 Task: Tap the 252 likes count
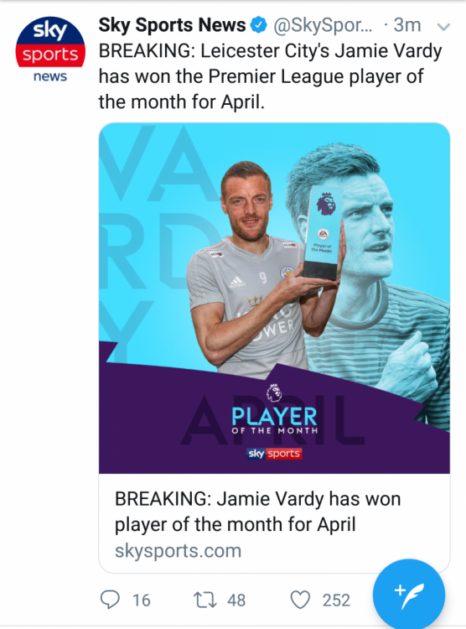pyautogui.click(x=336, y=600)
